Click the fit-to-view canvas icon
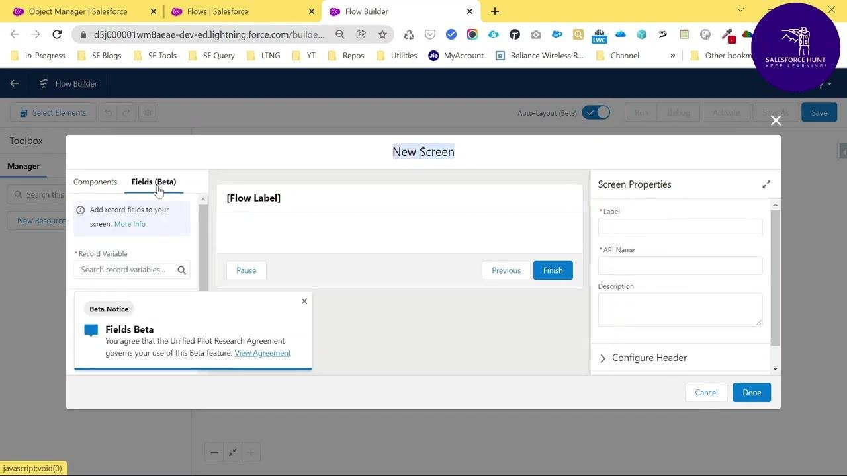Image resolution: width=847 pixels, height=476 pixels. [232, 452]
